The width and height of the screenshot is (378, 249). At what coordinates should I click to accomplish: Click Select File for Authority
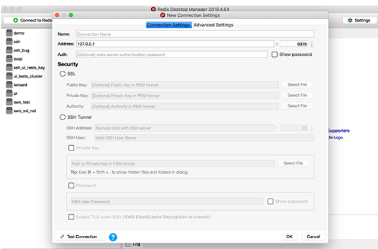(297, 106)
